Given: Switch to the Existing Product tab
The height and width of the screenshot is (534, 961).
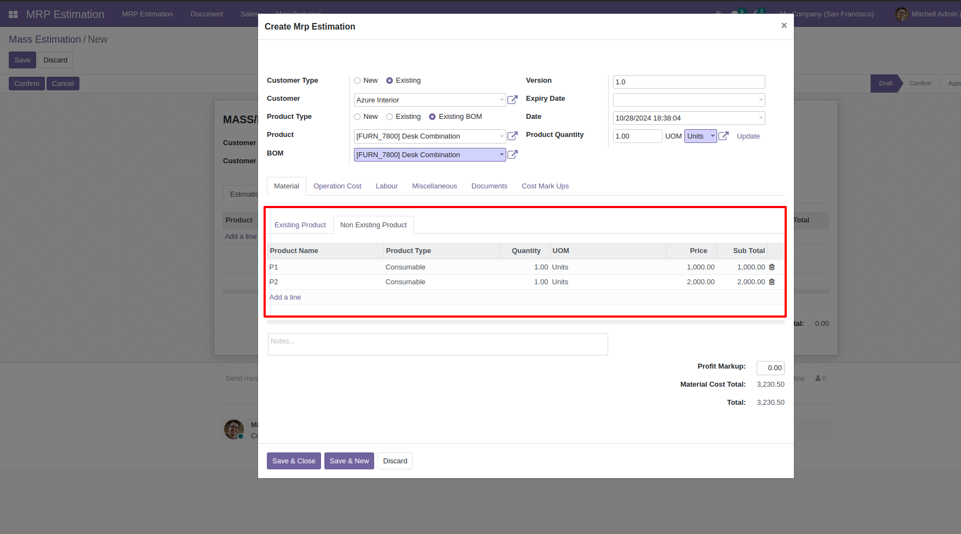Looking at the screenshot, I should point(300,225).
